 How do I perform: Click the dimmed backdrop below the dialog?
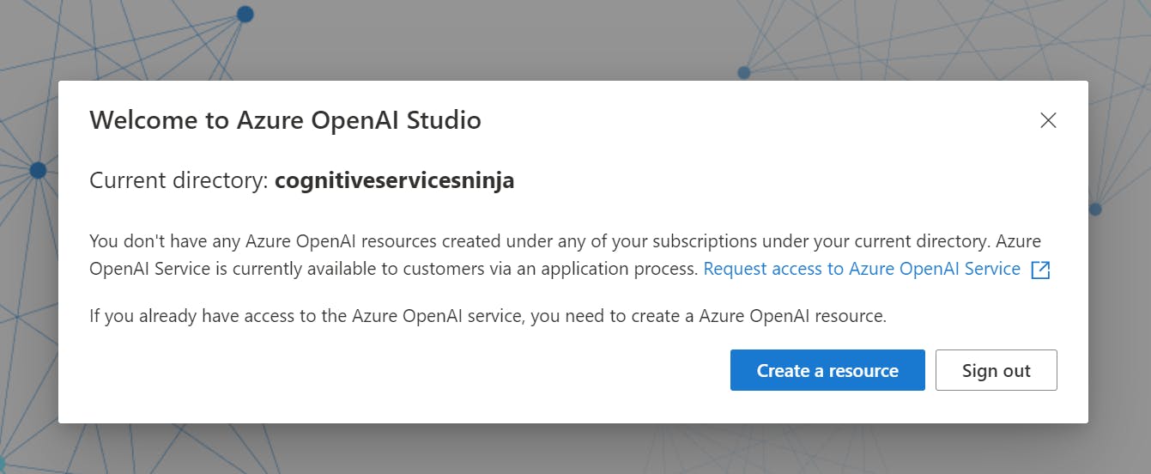pyautogui.click(x=515, y=451)
